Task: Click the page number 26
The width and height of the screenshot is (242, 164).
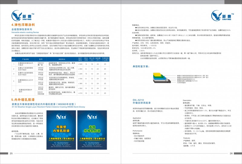Action: (x=231, y=153)
